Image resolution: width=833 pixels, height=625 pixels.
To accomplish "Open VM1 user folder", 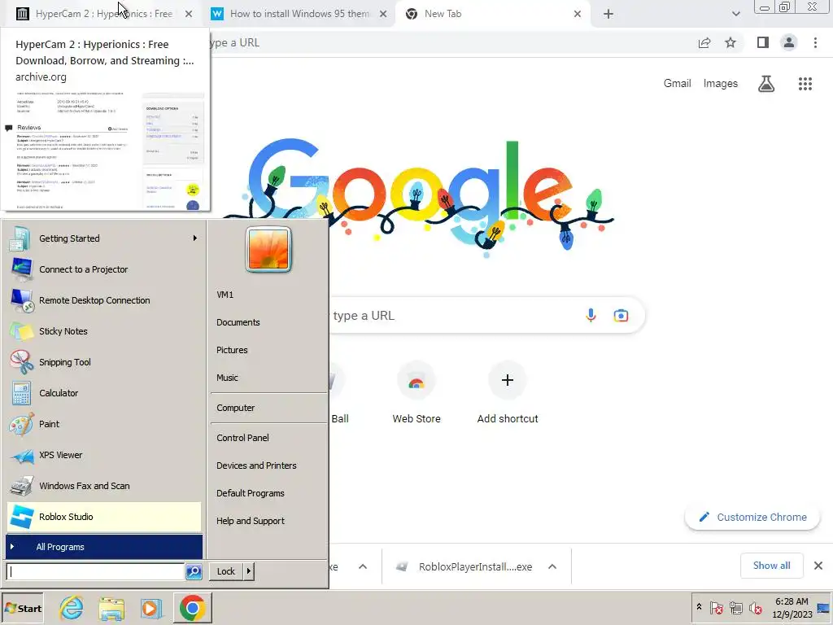I will (x=268, y=295).
